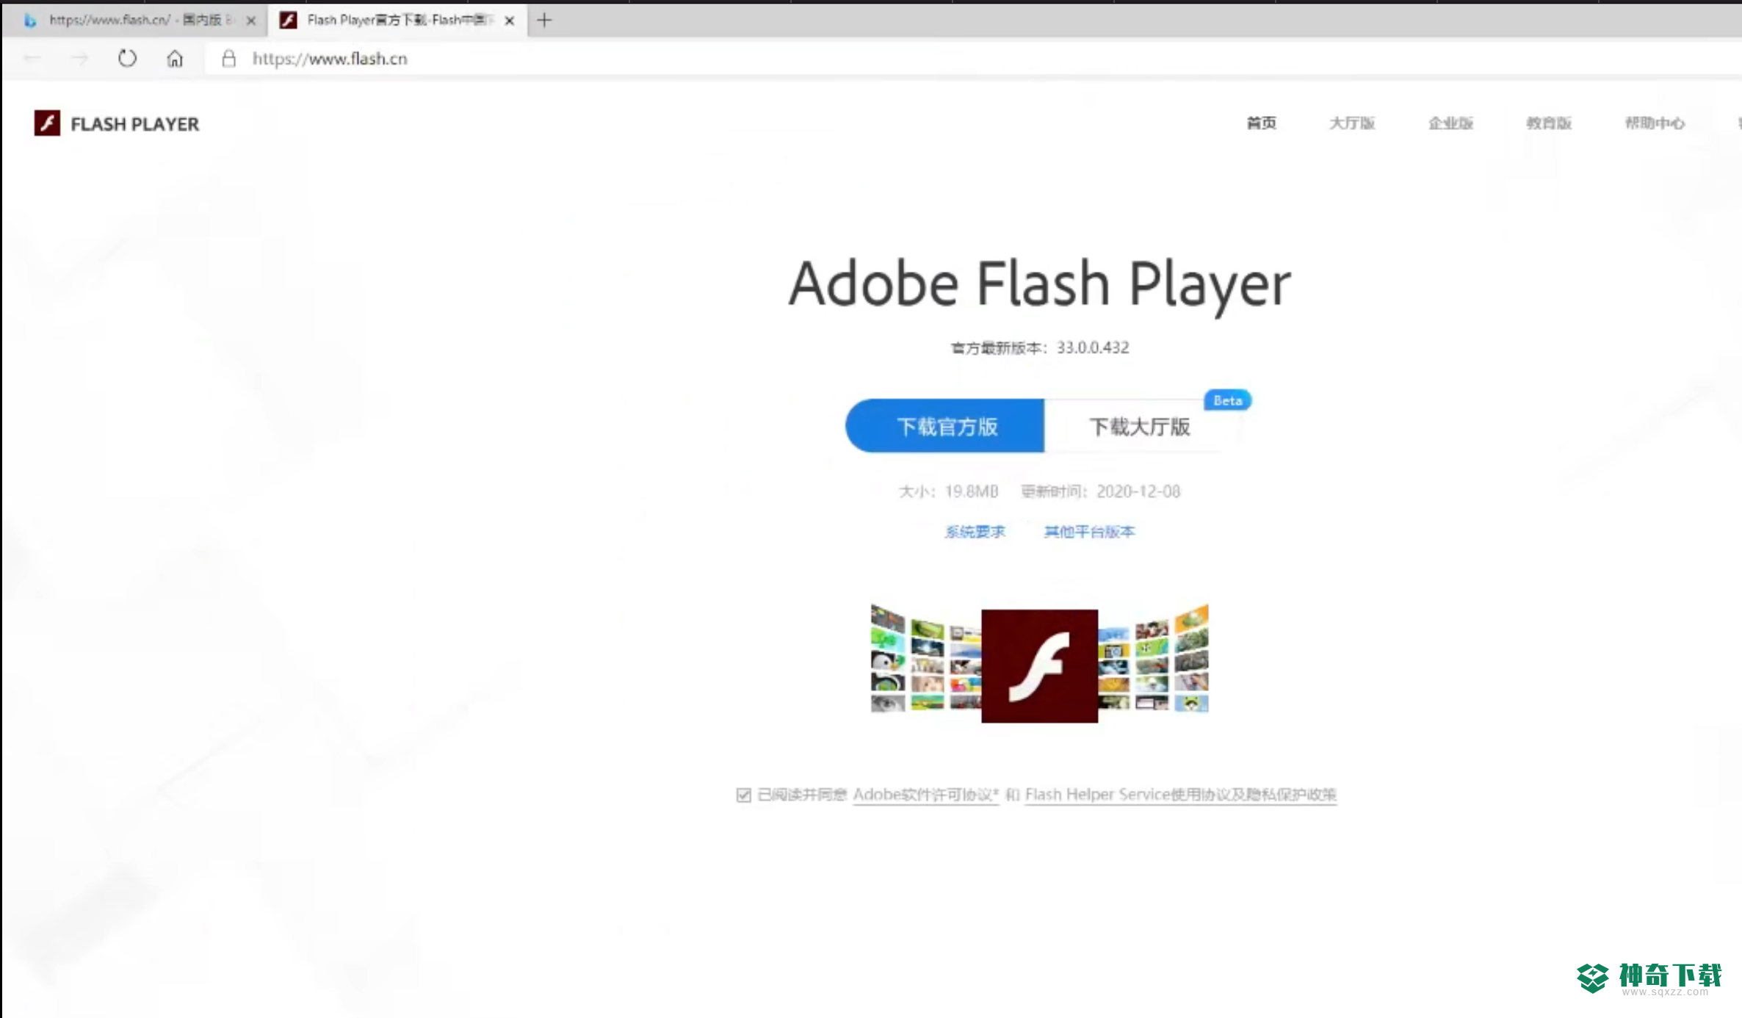
Task: Open a new tab with plus icon
Action: pyautogui.click(x=544, y=21)
